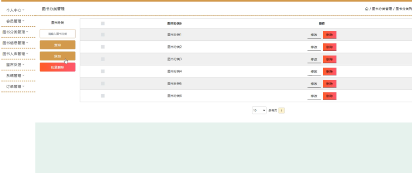Viewport: 412px width, 173px height.
Task: Click the 添加 add button
Action: point(57,56)
